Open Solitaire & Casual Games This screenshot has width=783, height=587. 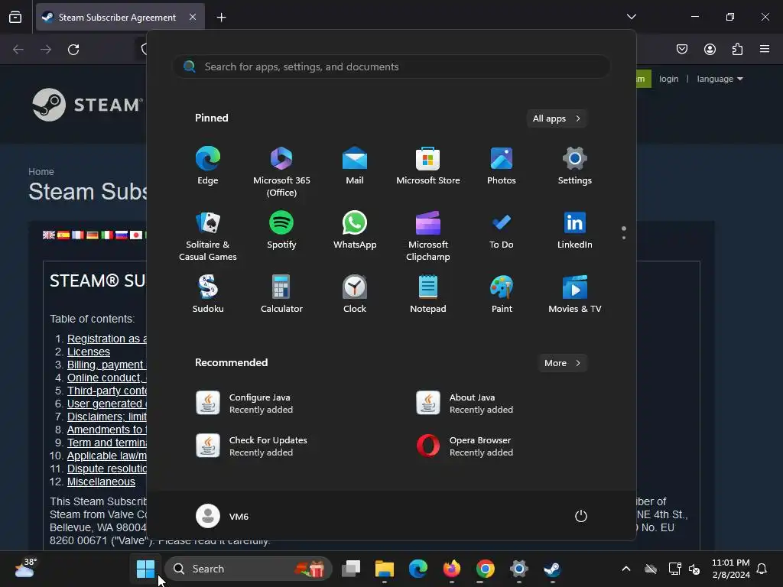coord(208,235)
